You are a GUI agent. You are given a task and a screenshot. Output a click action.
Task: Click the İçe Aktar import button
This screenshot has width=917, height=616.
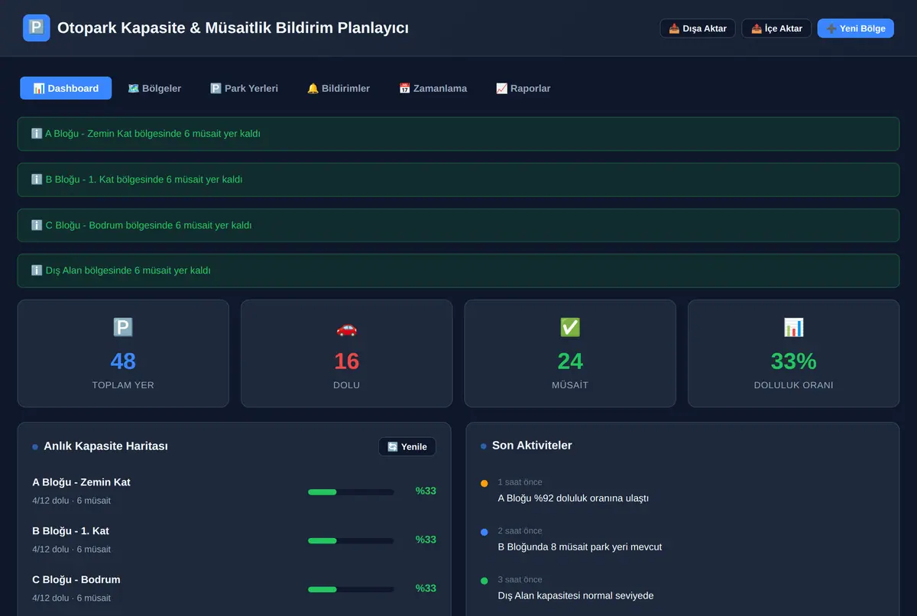point(776,28)
